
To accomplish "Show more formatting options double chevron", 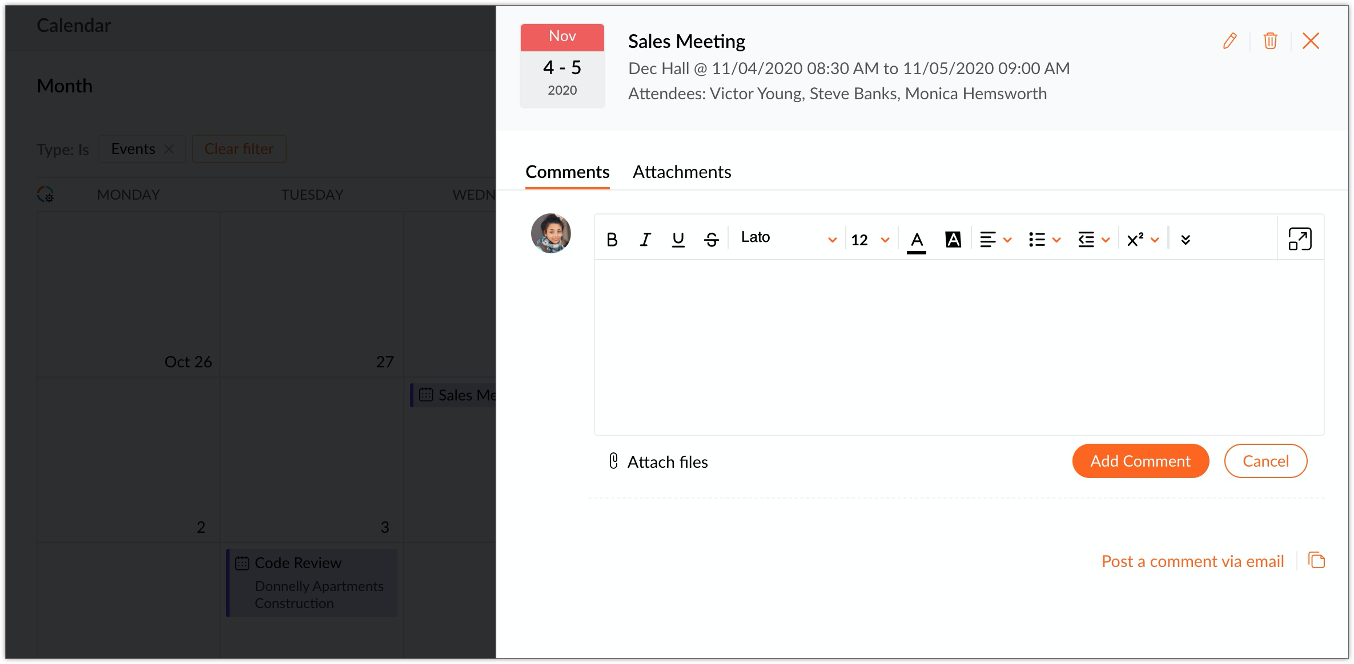I will coord(1186,240).
